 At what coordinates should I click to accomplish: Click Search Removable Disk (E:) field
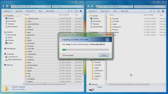click(149, 7)
